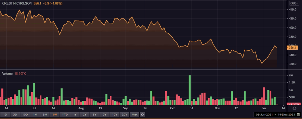Viewport: 302px width, 119px height.
Task: Select the 10D time range
Action: click(x=25, y=114)
